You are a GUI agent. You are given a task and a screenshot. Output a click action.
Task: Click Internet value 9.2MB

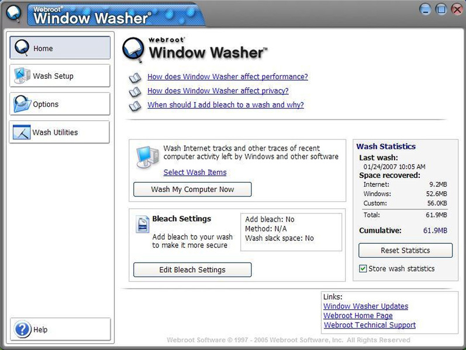click(x=438, y=184)
